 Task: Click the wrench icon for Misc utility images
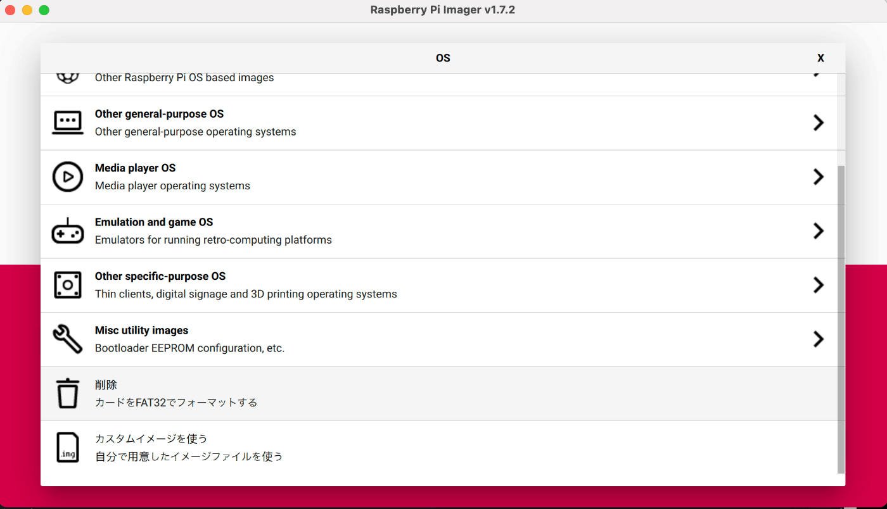click(67, 339)
